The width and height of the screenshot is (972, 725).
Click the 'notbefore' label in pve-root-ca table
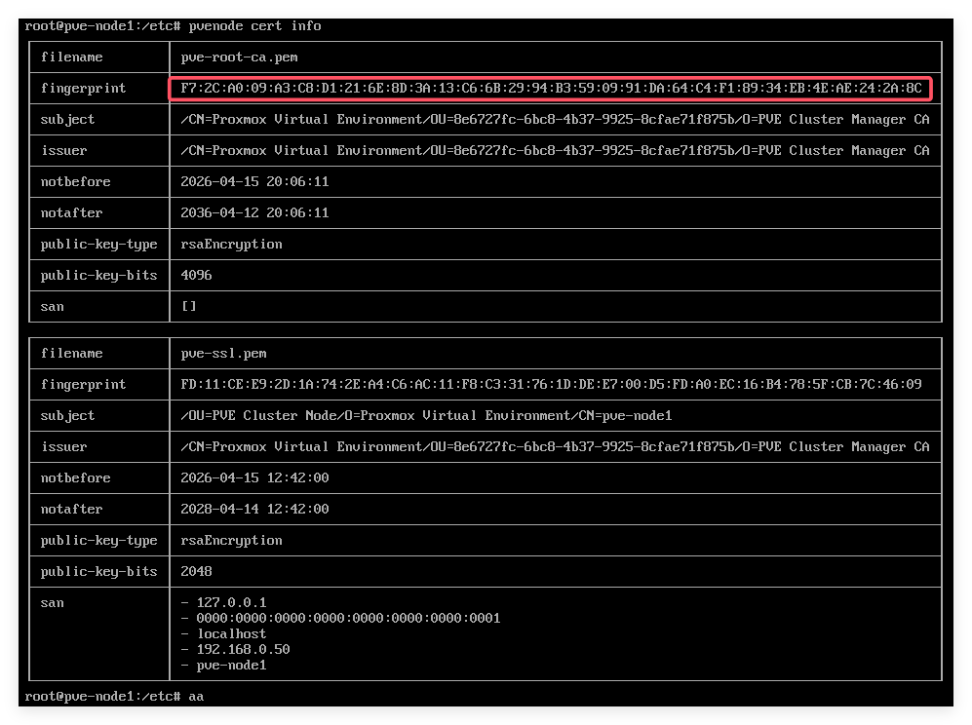coord(76,181)
